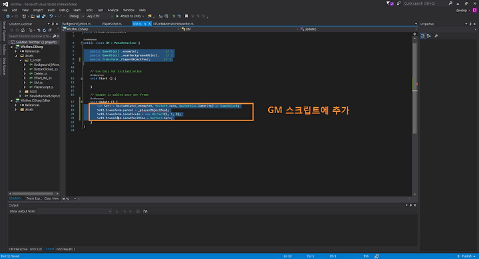Screen dimensions: 479x259
Task: Open the Server Explorer side tab
Action: coord(4,31)
